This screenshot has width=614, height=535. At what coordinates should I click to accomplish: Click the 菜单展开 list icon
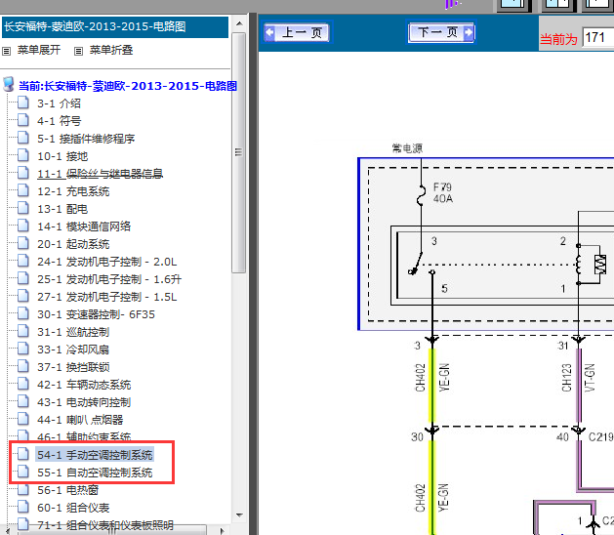6,51
